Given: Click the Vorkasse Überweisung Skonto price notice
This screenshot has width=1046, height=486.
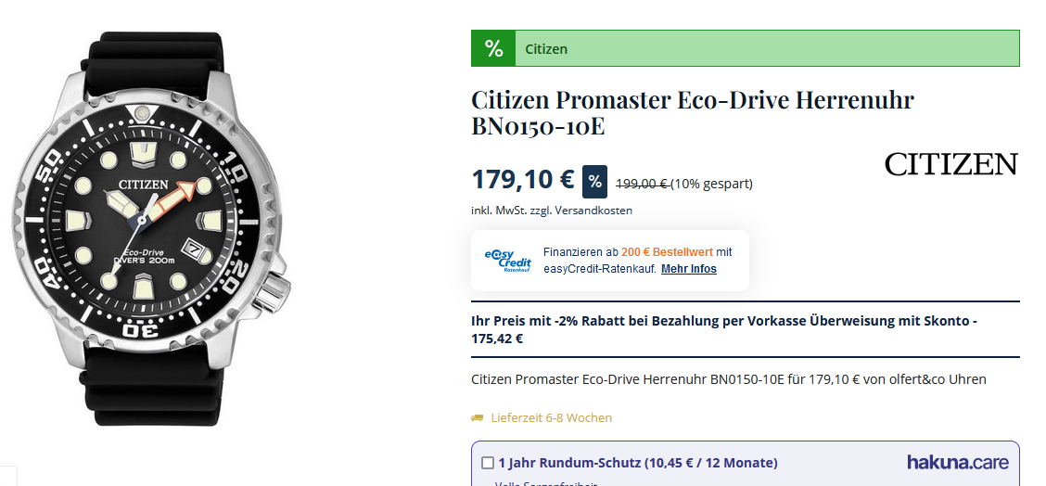Looking at the screenshot, I should click(723, 329).
